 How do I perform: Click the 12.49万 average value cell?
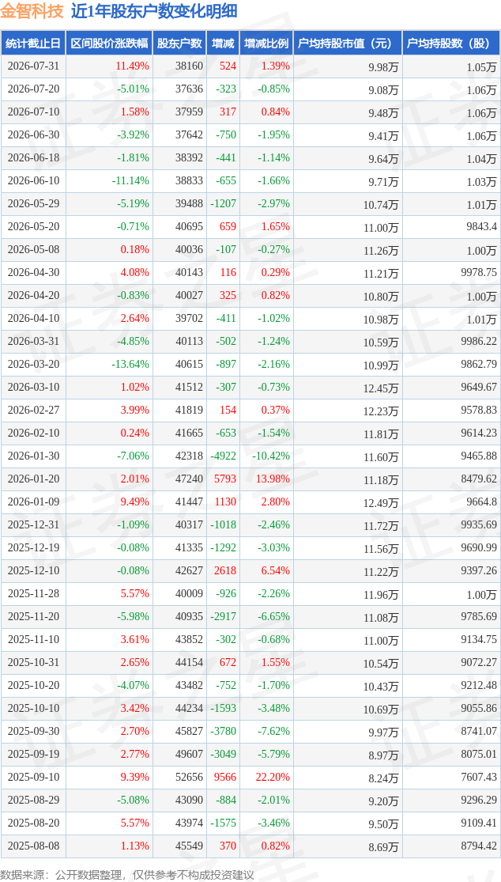click(382, 502)
